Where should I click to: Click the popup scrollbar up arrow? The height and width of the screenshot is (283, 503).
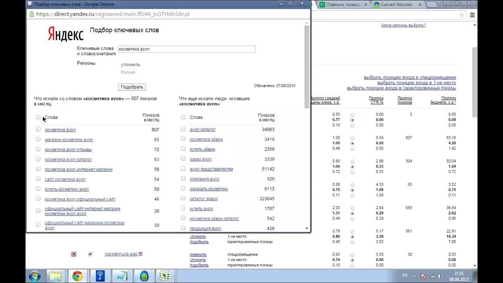(307, 23)
